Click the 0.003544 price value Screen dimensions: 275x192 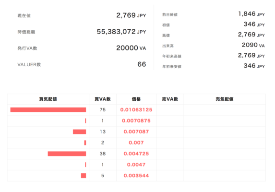tap(136, 176)
